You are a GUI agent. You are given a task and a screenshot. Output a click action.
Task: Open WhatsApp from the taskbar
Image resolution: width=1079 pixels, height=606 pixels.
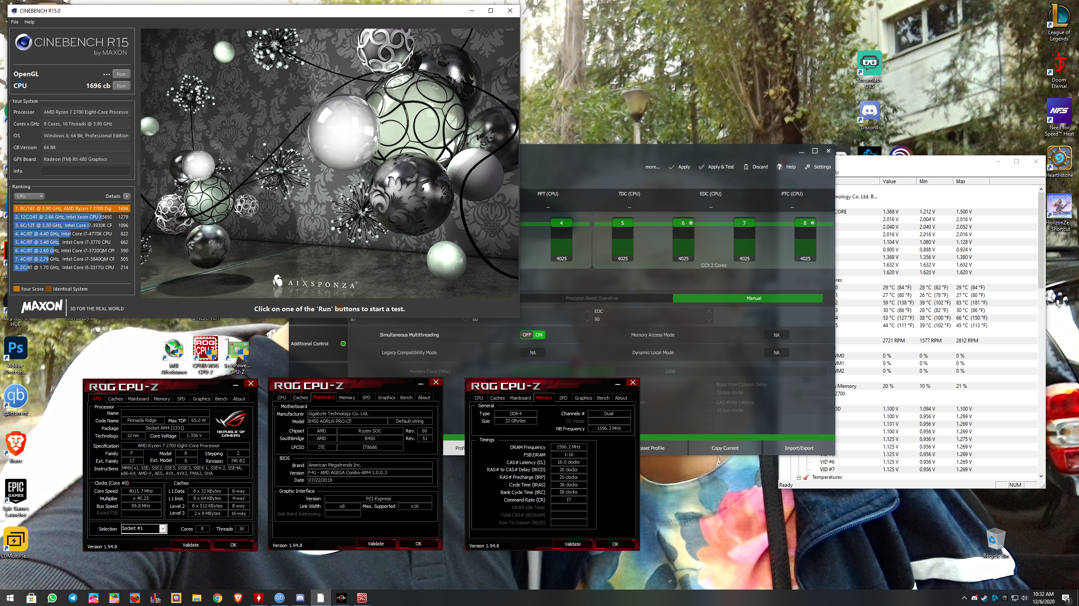52,598
